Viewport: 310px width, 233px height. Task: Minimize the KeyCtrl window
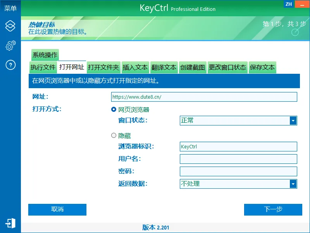(x=302, y=4)
